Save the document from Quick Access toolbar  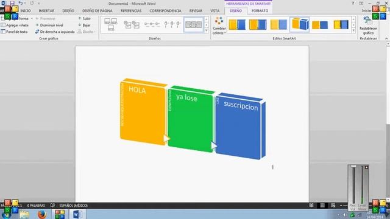(x=12, y=3)
